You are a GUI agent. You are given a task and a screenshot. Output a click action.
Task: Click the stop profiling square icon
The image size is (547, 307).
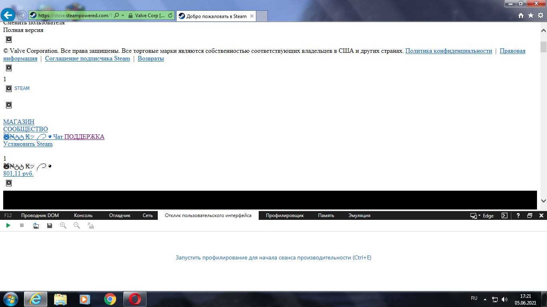coord(22,225)
